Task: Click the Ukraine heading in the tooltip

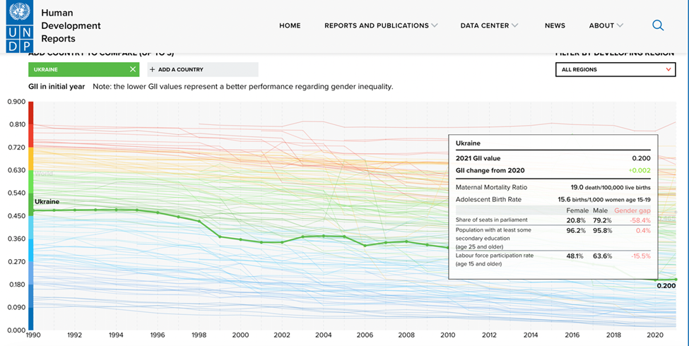Action: click(x=468, y=143)
